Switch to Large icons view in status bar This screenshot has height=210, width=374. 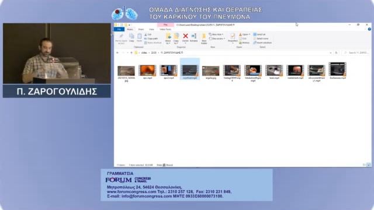click(369, 164)
